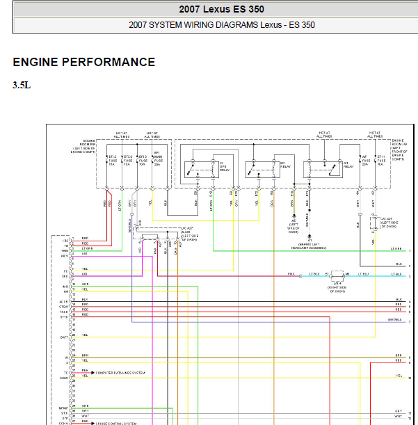Click the EFI RELAY label
418x425 pixels.
285,165
